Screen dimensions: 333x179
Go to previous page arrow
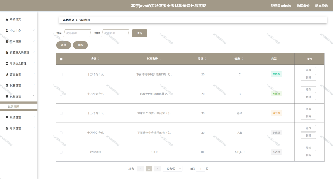pyautogui.click(x=140, y=169)
